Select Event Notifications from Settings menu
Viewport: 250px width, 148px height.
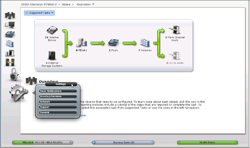(58, 91)
